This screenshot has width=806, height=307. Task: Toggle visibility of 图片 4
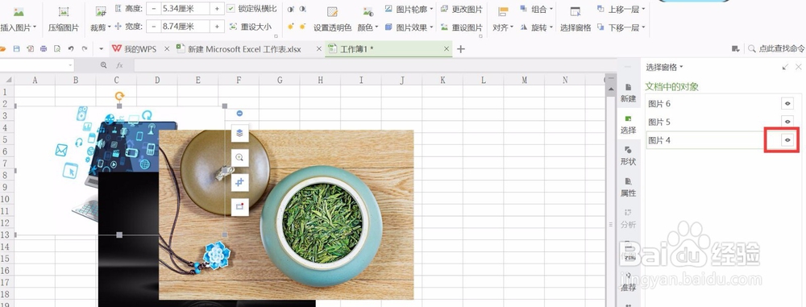(787, 140)
